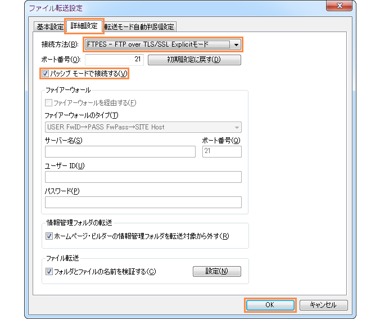
Task: Toggle フォルダとファイルの名前を検証する checkbox
Action: 49,271
